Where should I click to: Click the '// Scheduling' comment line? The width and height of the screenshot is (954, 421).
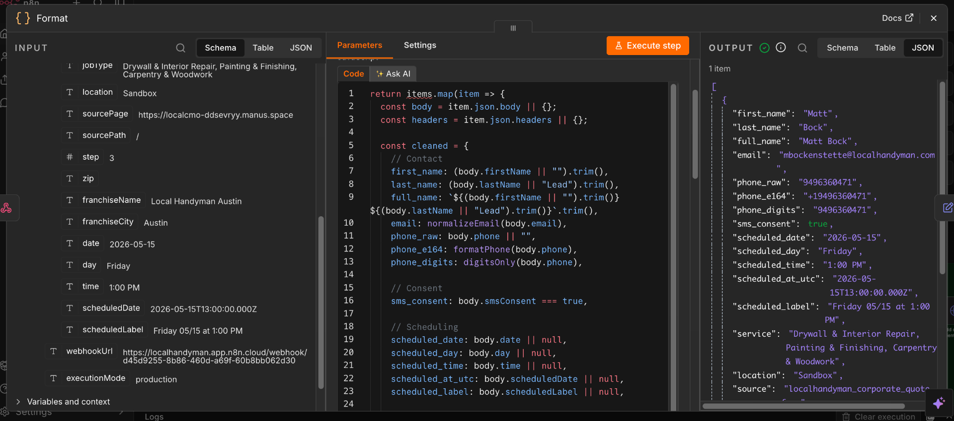pos(424,327)
